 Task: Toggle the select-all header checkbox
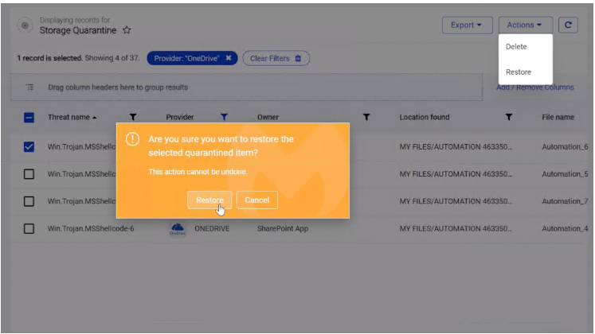point(29,118)
